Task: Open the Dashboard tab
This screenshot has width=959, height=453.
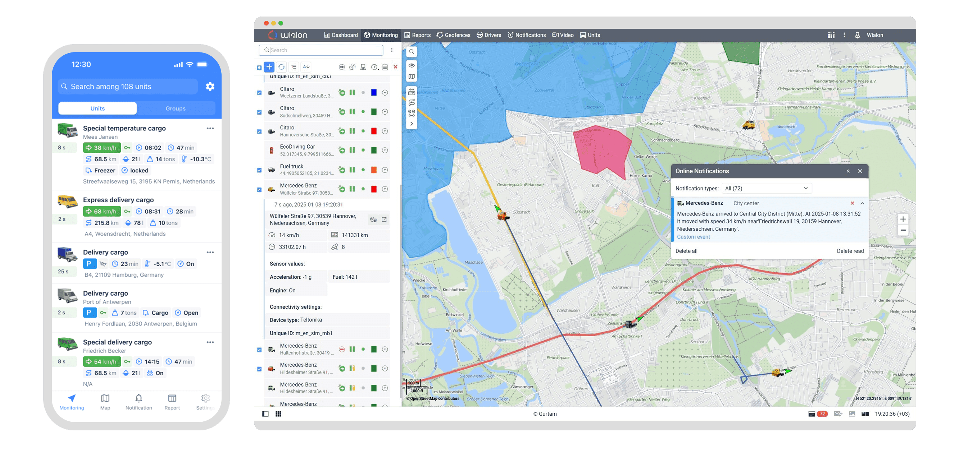Action: pyautogui.click(x=341, y=35)
